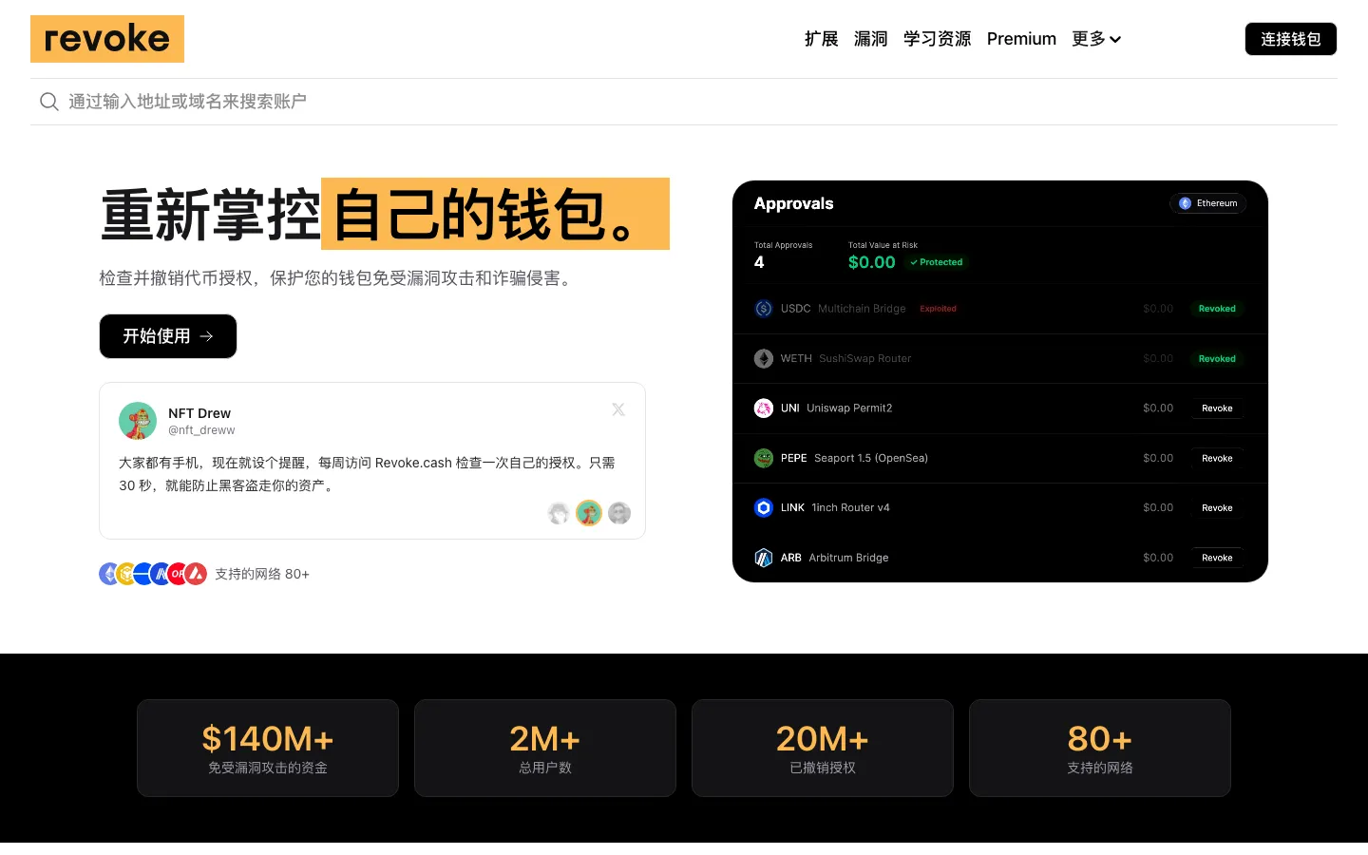Image resolution: width=1368 pixels, height=855 pixels.
Task: Select the last grey testimonial avatar
Action: [x=619, y=514]
